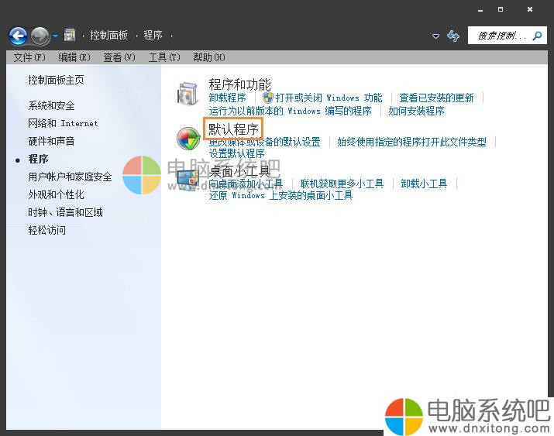Expand the arrow after 控制面板 breadcrumb

136,36
